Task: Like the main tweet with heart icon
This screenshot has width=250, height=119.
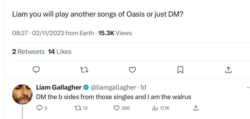Action: (132, 70)
